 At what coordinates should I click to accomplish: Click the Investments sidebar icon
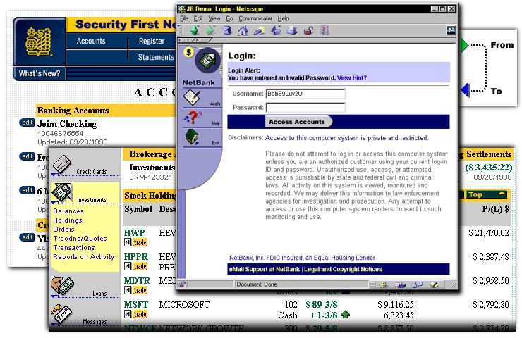(x=62, y=192)
